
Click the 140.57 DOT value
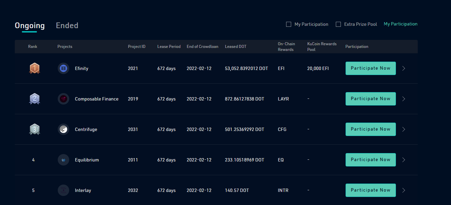click(x=237, y=190)
